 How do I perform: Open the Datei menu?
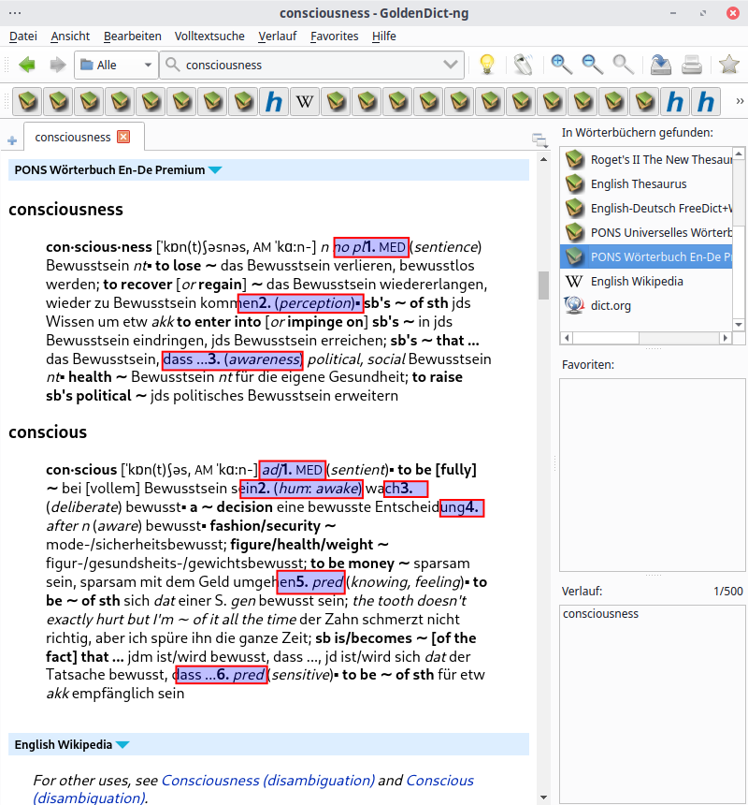click(x=23, y=36)
